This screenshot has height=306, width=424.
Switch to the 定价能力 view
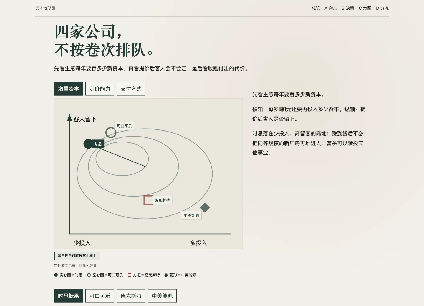tap(100, 89)
